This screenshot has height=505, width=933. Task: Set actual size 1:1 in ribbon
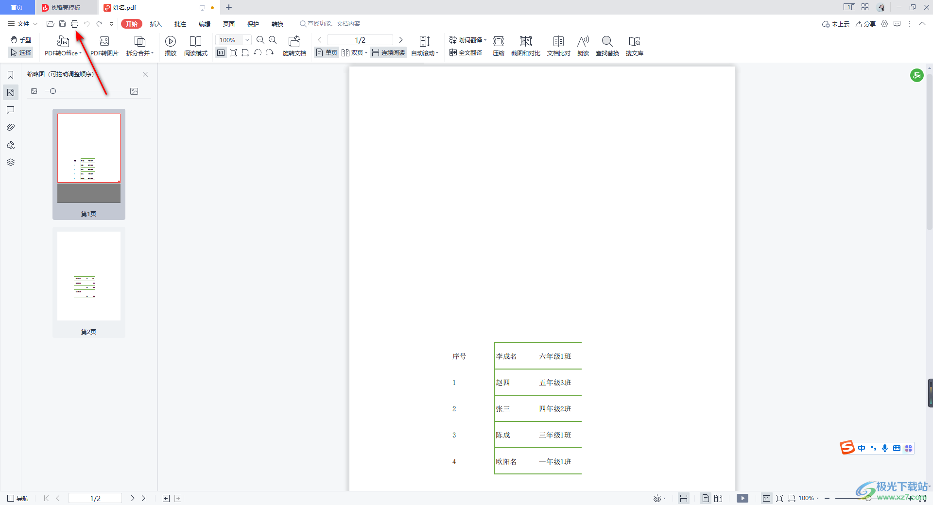(221, 52)
